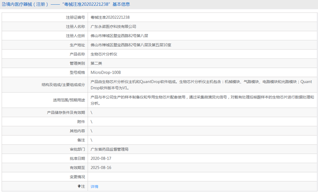Click the 审批部门 label
Image resolution: width=318 pixels, height=193 pixels.
coord(77,149)
